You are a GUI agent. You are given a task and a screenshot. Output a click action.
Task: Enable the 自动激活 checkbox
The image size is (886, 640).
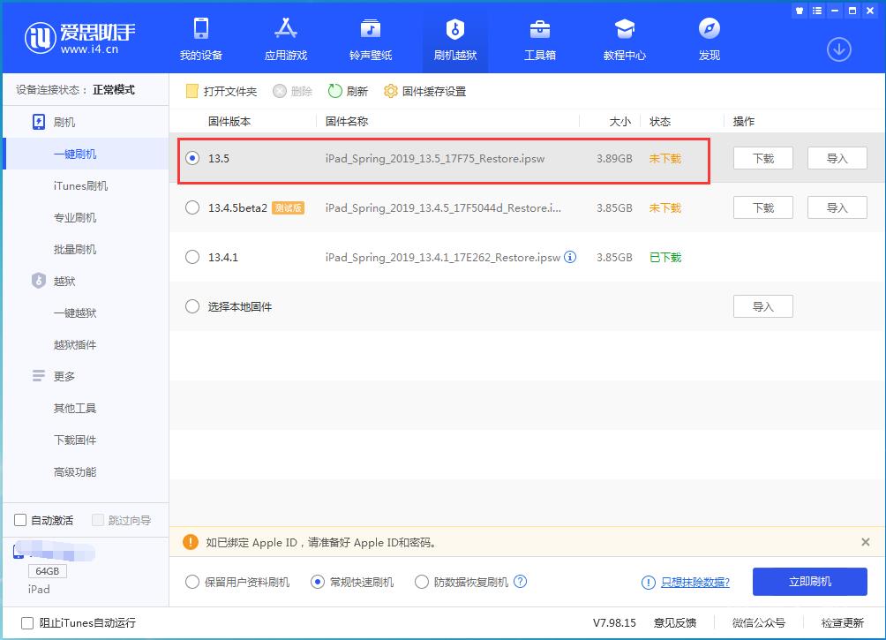point(19,520)
